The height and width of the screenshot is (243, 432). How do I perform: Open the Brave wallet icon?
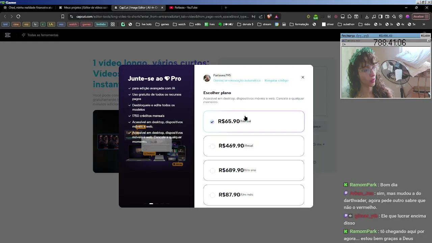[387, 17]
